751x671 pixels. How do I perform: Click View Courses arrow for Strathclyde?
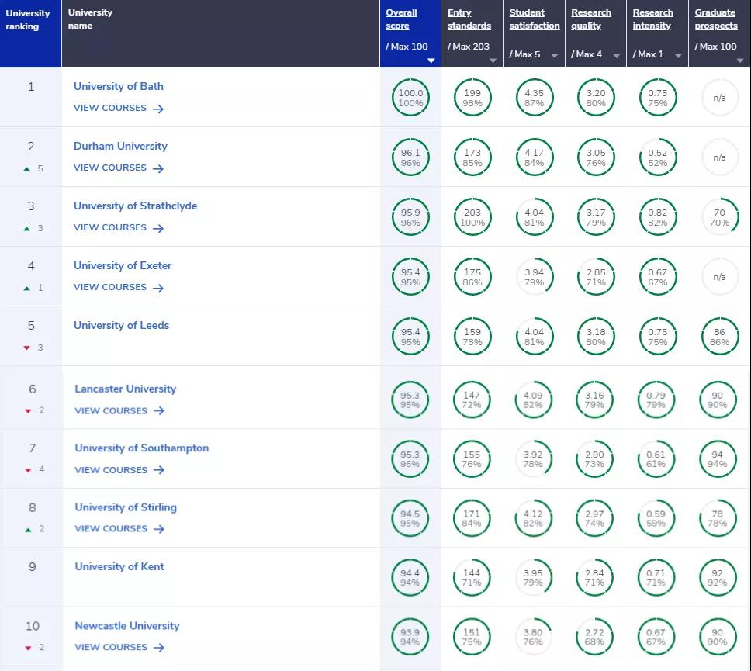[x=158, y=228]
